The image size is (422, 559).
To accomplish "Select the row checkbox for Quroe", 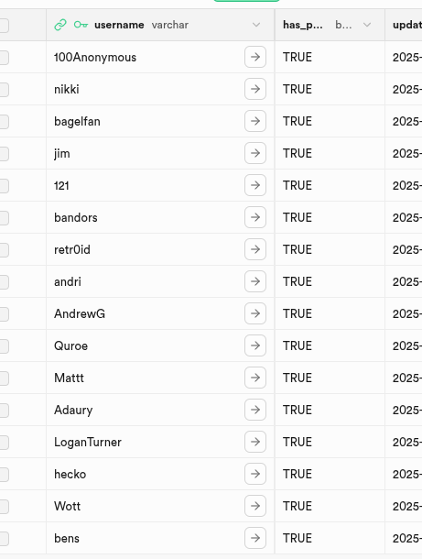I will 4,346.
